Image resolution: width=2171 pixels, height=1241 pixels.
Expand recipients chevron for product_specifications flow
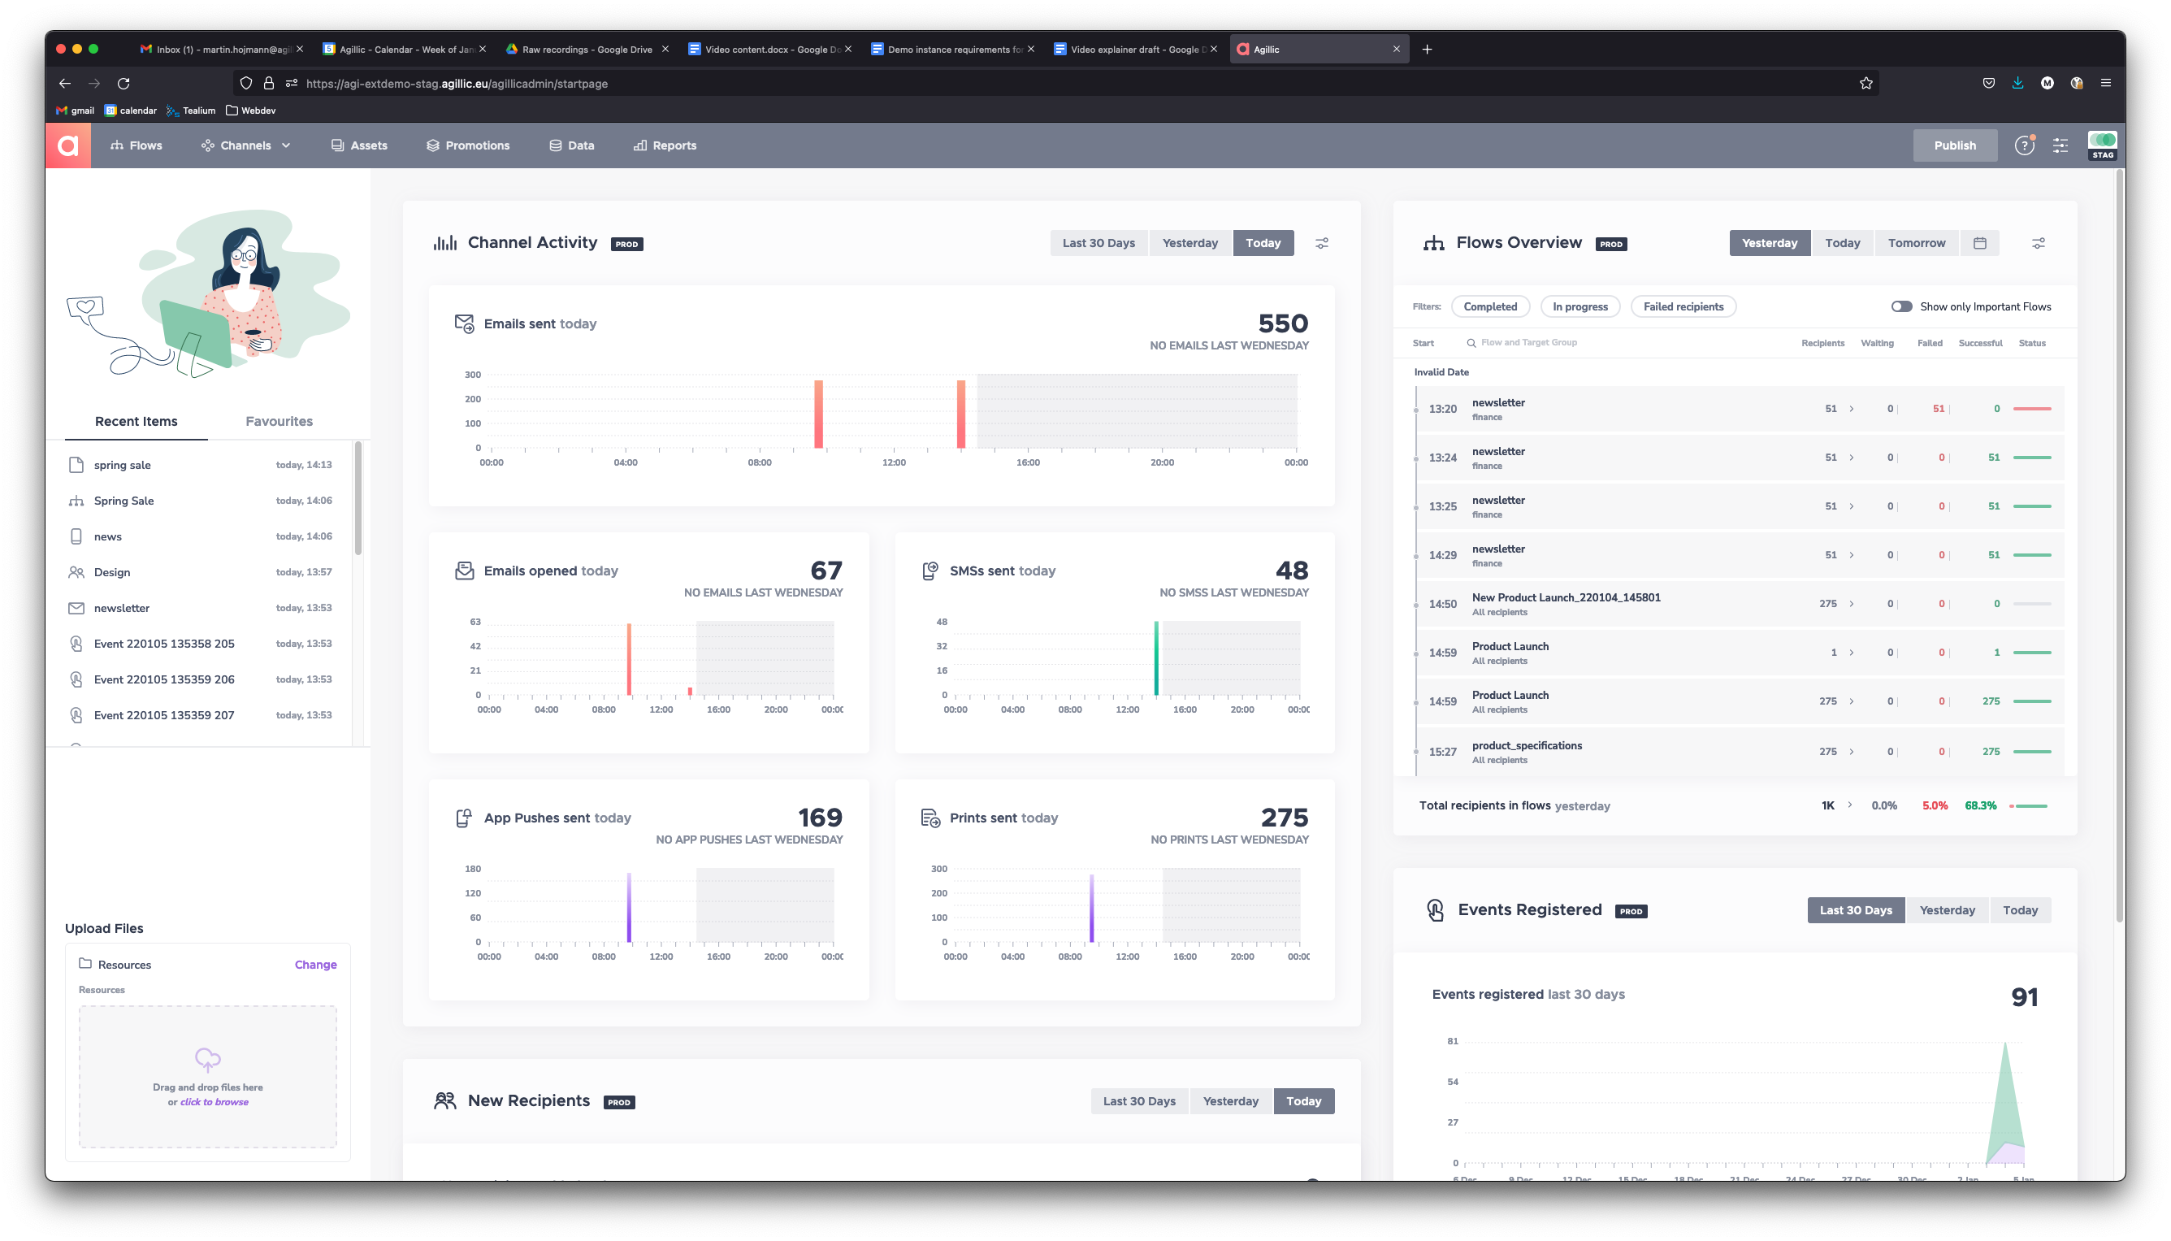pos(1852,752)
